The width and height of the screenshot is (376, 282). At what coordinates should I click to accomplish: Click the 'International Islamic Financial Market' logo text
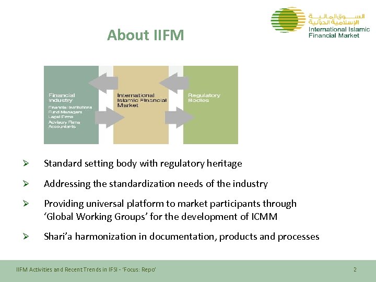[339, 32]
